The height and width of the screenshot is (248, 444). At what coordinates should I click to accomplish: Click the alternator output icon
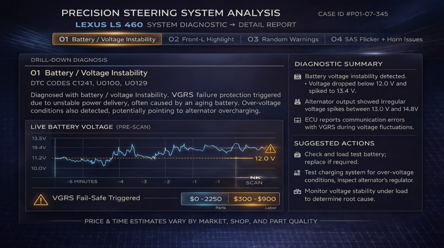[298, 102]
